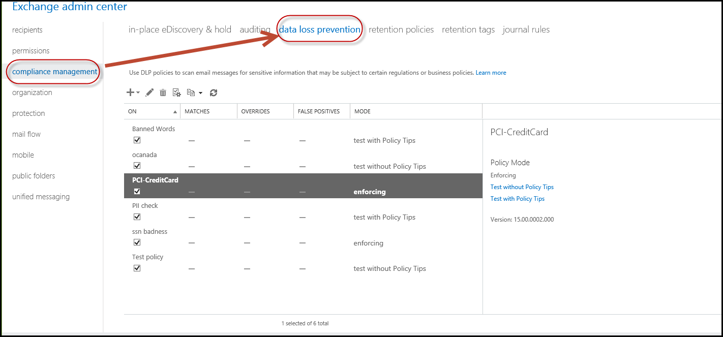Click the pencil edit icon
This screenshot has height=337, width=723.
point(149,93)
